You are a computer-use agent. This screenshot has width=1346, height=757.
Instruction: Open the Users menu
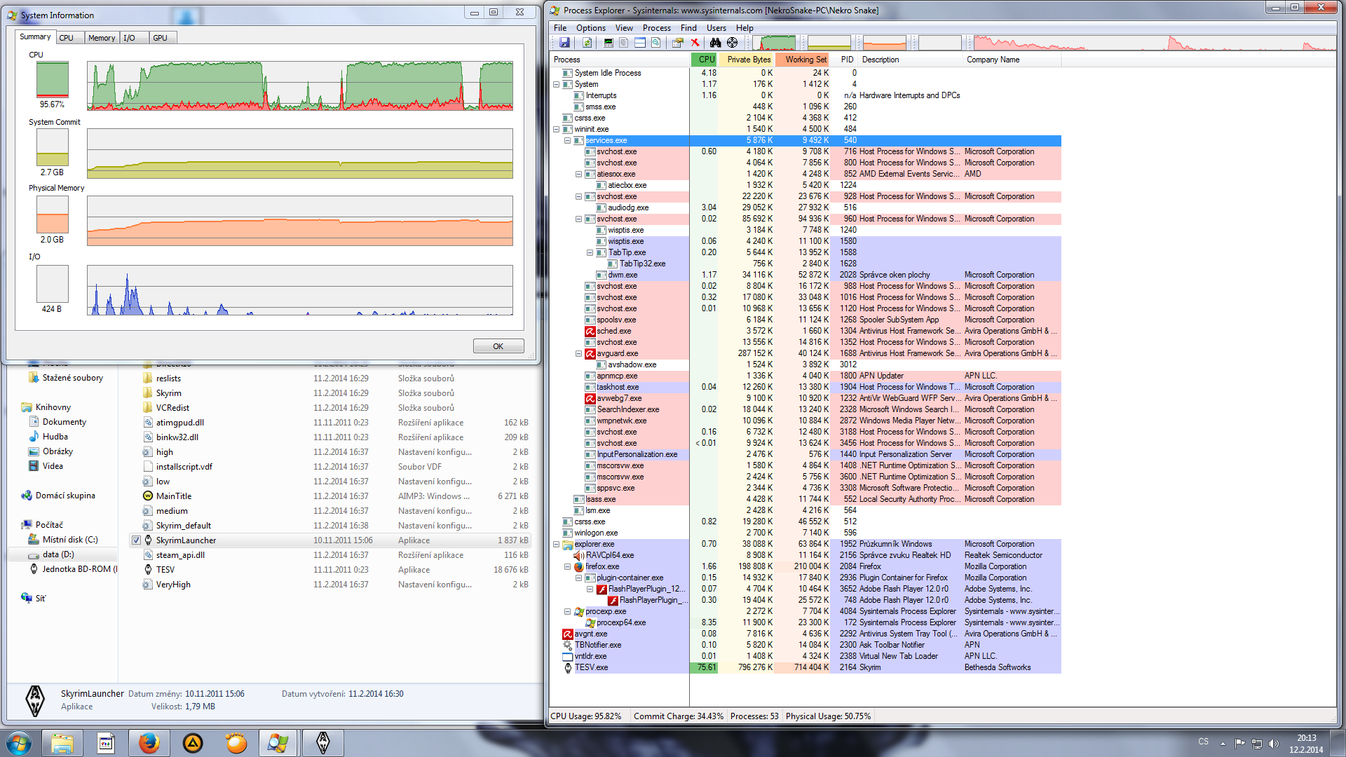[716, 28]
